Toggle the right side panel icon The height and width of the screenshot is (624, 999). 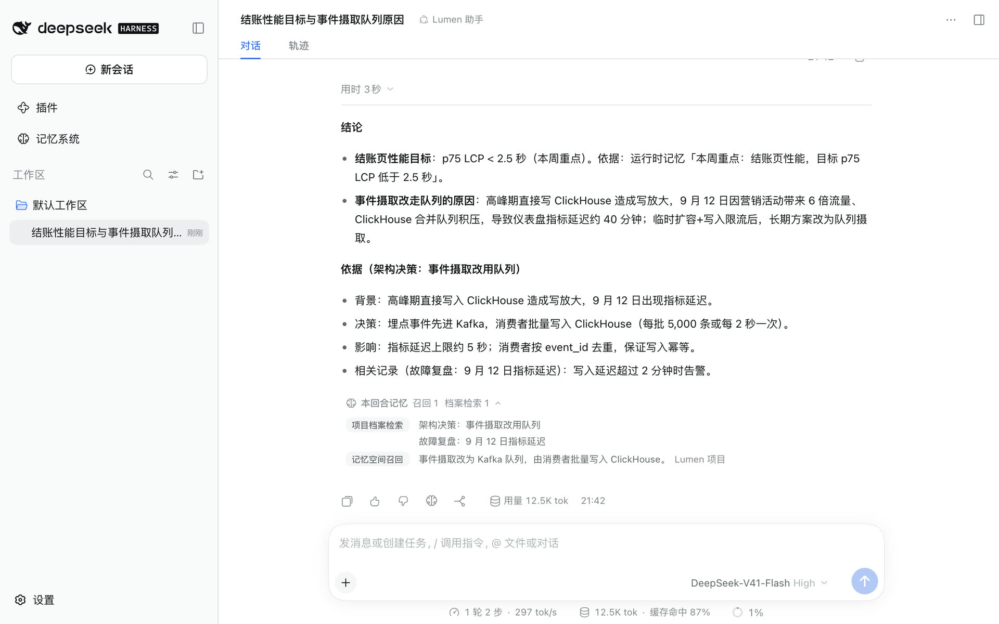[979, 20]
